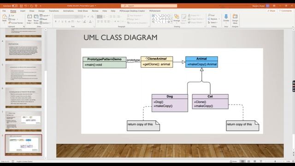Screen dimensions: 295x166
Task: Click the Undo icon
Action: [26, 6]
